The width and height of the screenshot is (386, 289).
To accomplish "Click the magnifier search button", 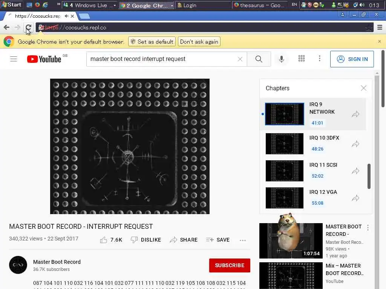I will [259, 59].
